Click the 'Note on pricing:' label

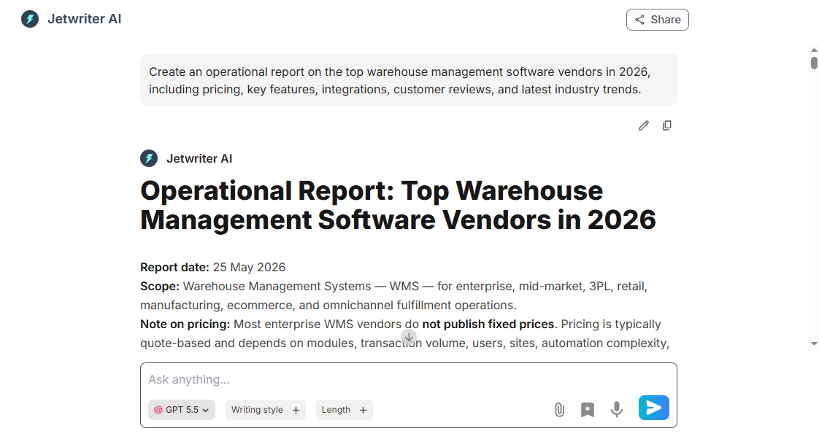(x=185, y=325)
